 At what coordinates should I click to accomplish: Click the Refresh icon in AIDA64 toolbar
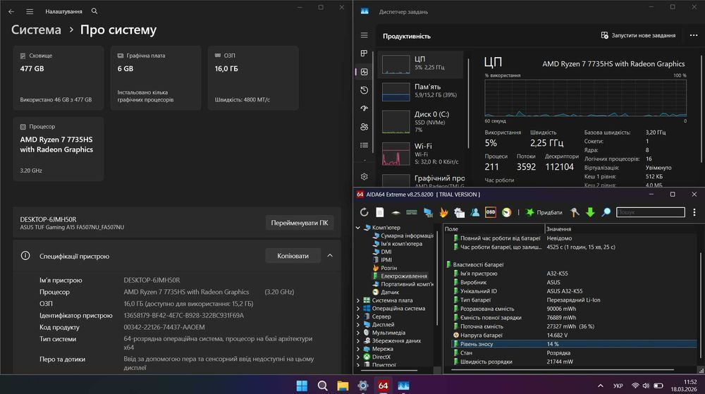(x=364, y=212)
